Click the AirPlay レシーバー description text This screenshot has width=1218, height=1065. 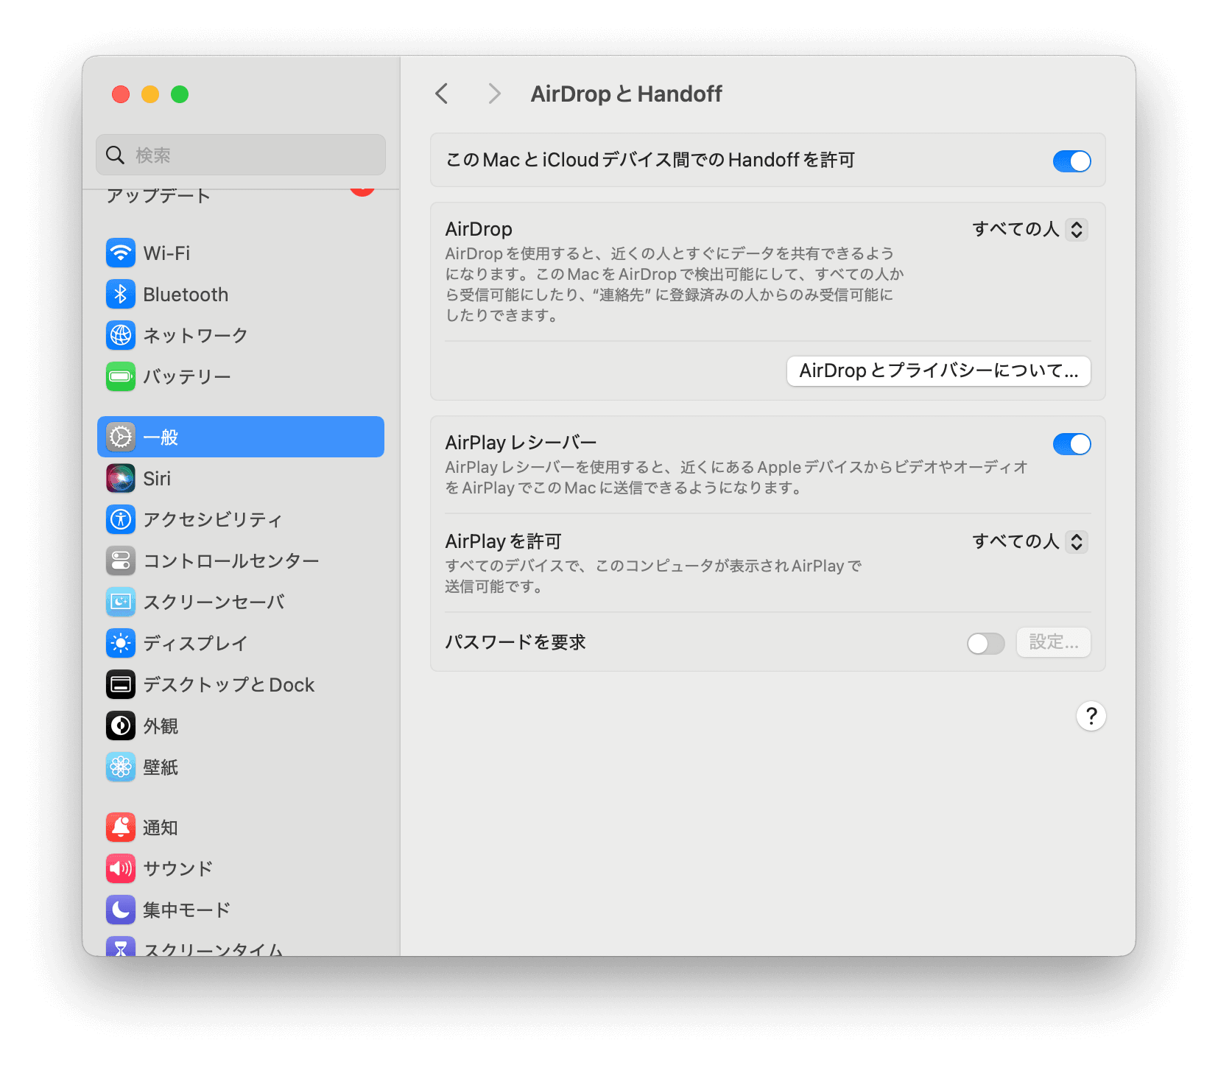click(736, 478)
